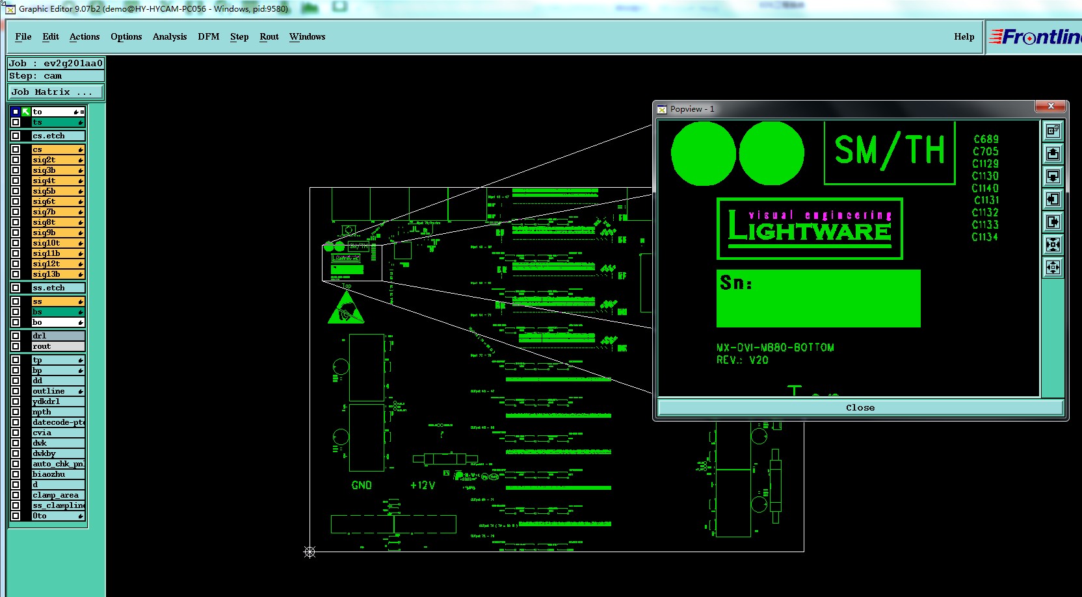Toggle the checkbox for layer ss.etch
This screenshot has width=1082, height=597.
pos(16,288)
